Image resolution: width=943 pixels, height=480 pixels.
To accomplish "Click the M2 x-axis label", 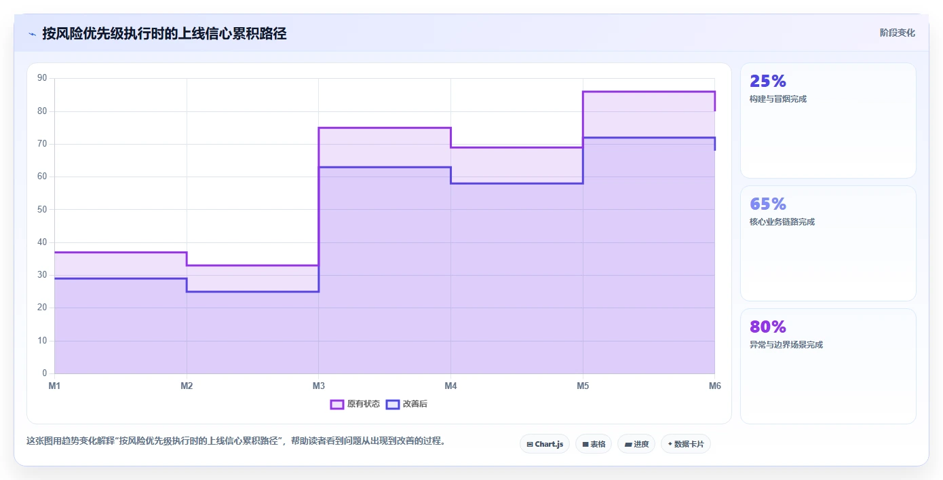I will (187, 386).
